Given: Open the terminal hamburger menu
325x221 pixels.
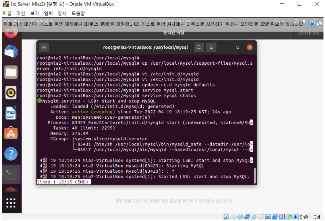Looking at the screenshot, I should coord(211,47).
